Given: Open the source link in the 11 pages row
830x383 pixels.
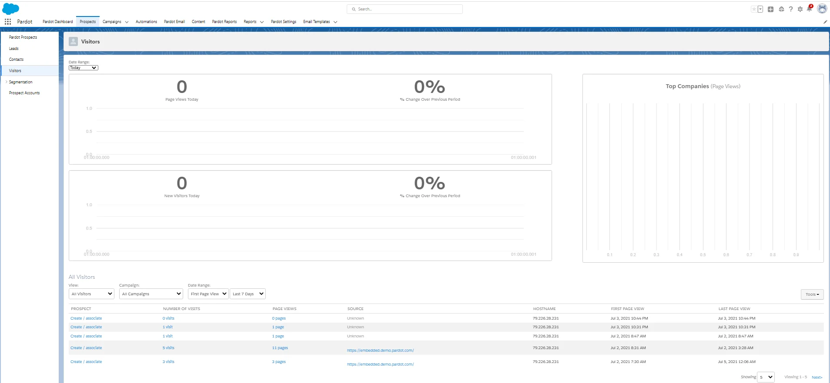Looking at the screenshot, I should (380, 350).
